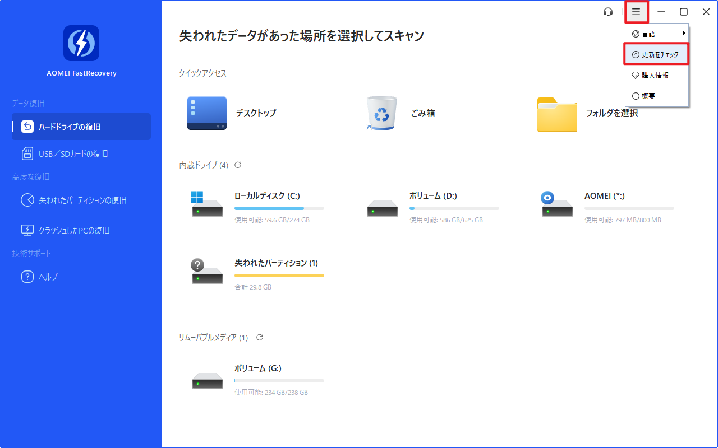Open the hamburger menu icon
The height and width of the screenshot is (448, 718).
coord(636,12)
